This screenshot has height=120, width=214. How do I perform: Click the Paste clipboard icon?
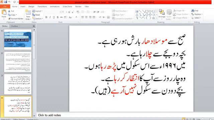click(4, 12)
